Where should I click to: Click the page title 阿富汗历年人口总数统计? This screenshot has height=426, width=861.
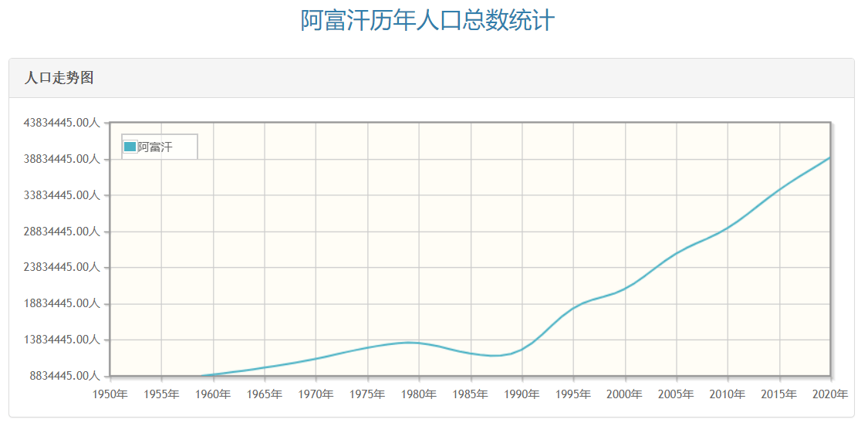pos(427,21)
